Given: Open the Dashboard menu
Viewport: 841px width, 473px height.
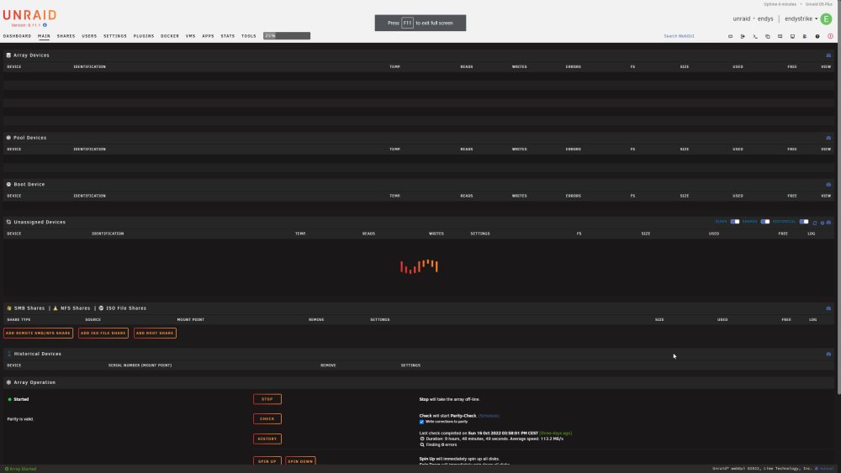Looking at the screenshot, I should click(17, 36).
